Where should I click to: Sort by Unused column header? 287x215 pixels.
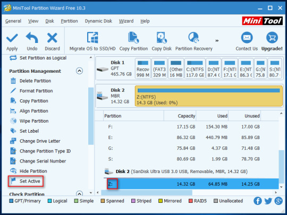coord(244,116)
